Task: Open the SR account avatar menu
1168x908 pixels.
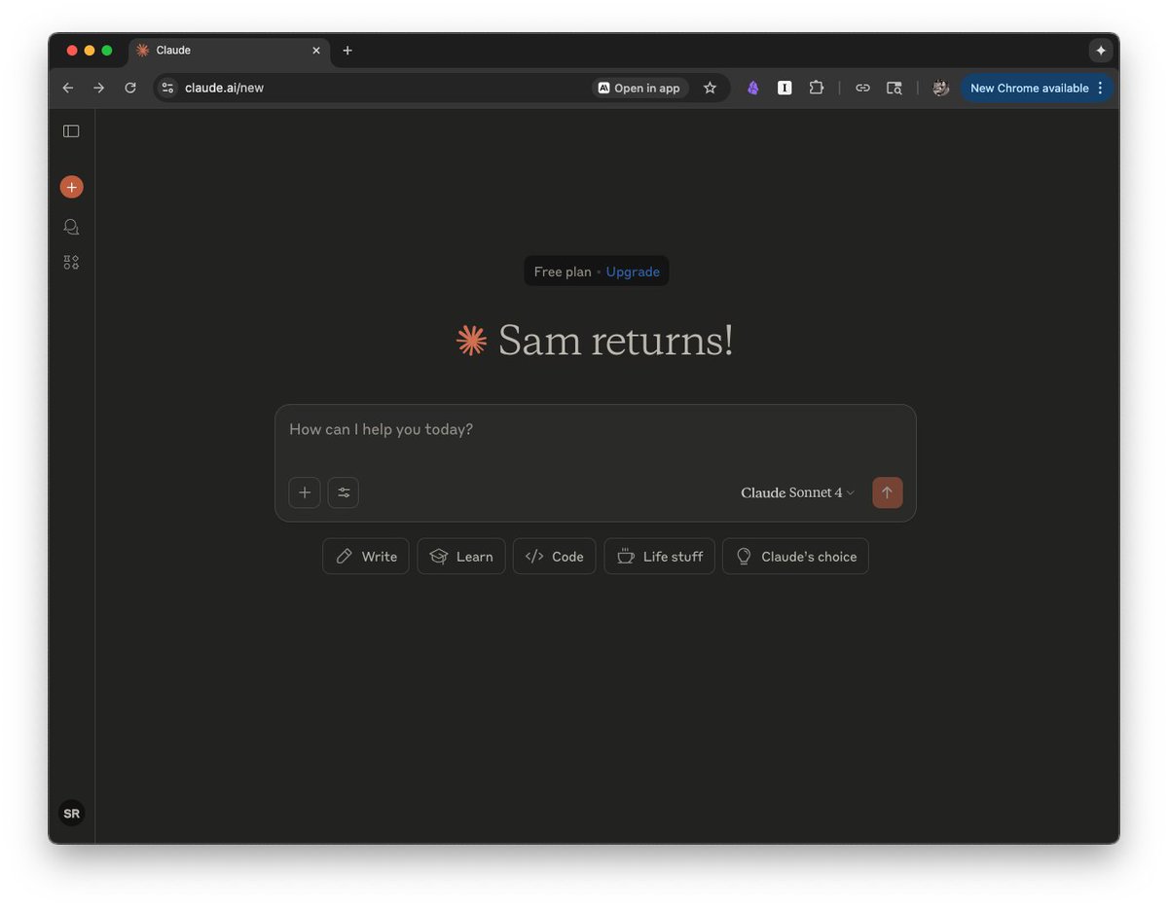Action: tap(71, 814)
